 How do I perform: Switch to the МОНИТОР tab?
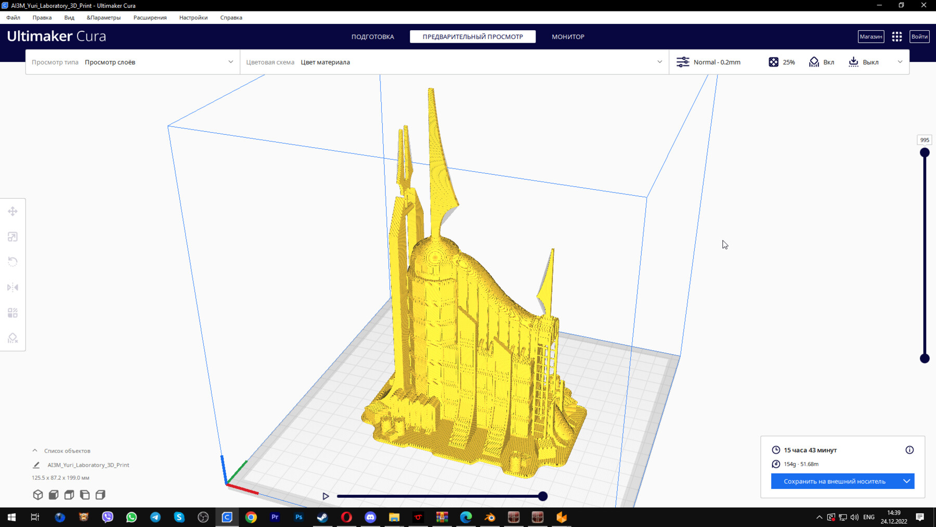[x=568, y=36]
